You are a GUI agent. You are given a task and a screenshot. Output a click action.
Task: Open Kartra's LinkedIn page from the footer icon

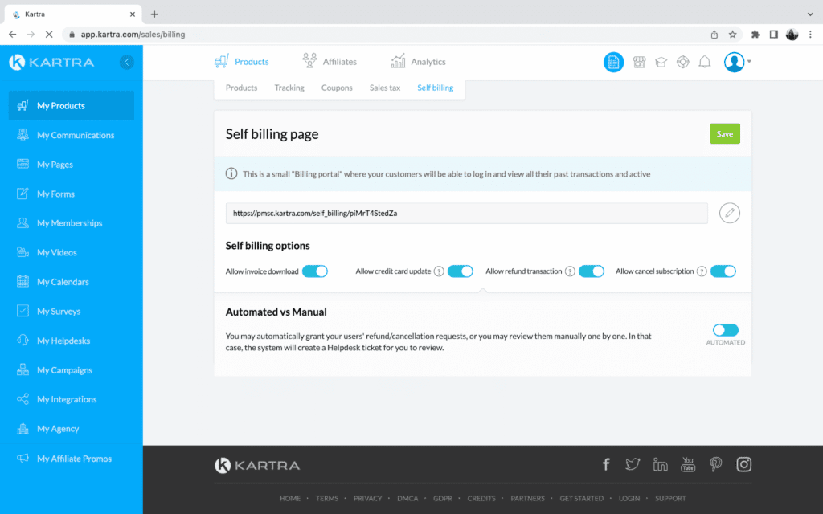(661, 464)
